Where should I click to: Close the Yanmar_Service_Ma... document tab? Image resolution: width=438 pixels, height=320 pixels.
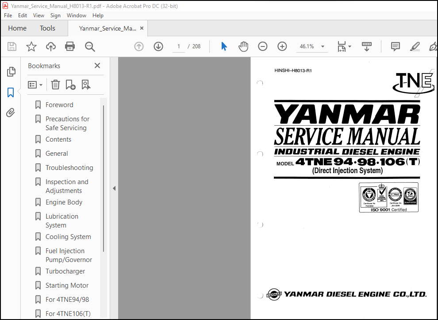(142, 28)
